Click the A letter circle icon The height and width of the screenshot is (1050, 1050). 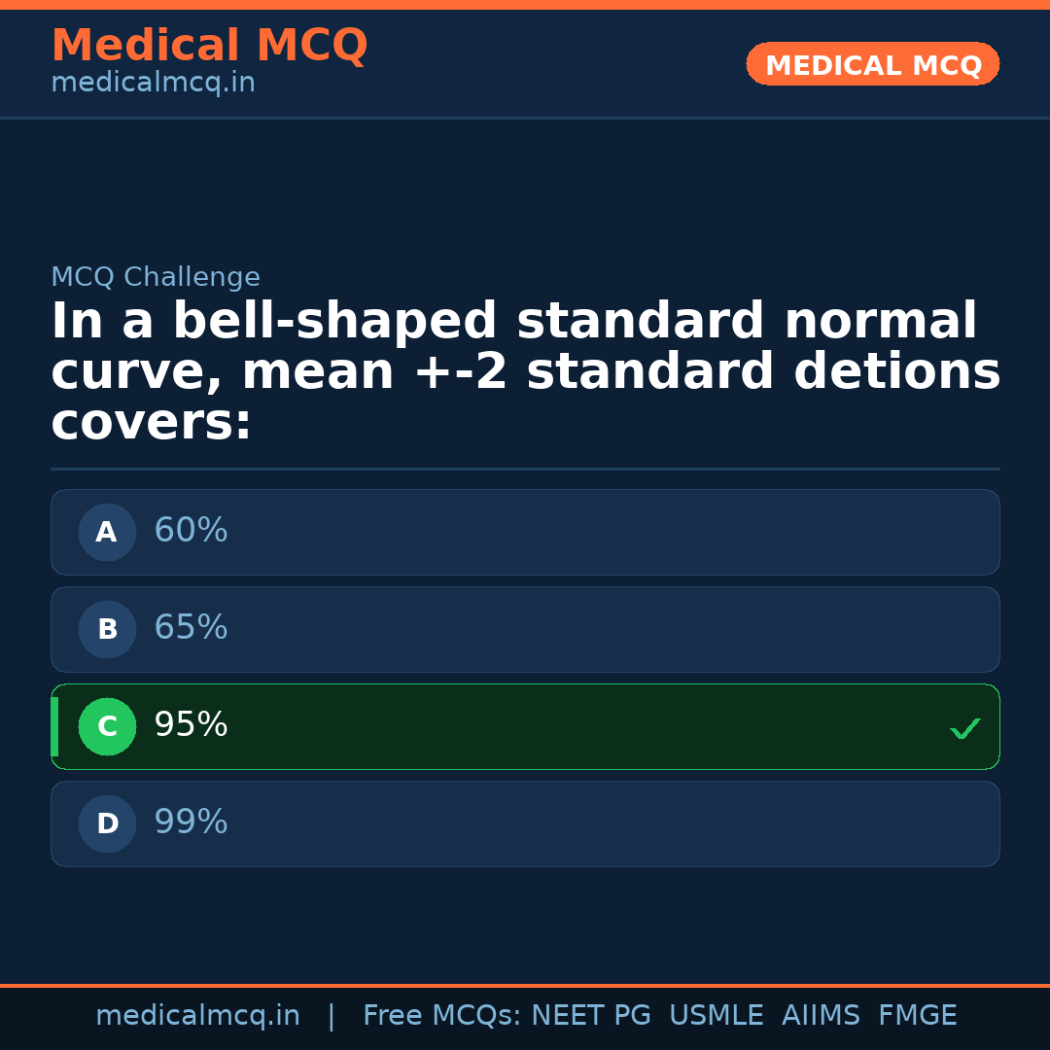click(x=107, y=532)
